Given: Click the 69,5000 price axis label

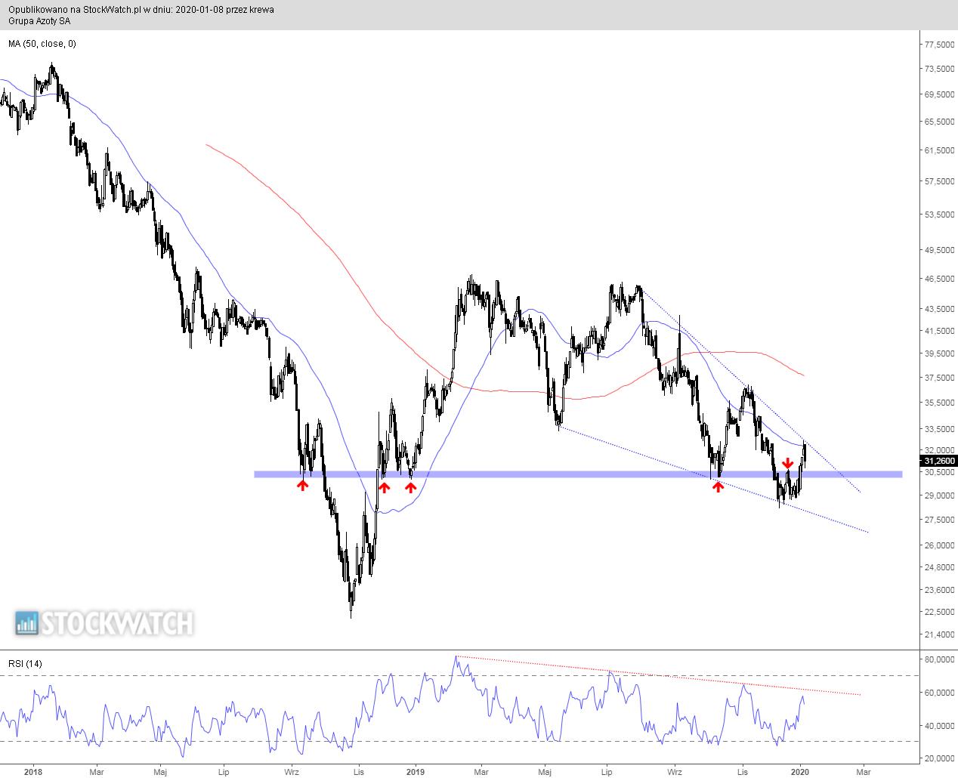Looking at the screenshot, I should point(939,94).
